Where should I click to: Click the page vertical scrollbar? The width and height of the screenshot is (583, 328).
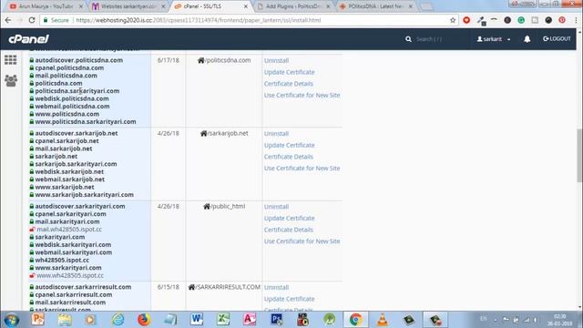click(x=579, y=156)
